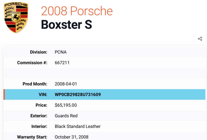
Task: Select production date 2008-04-01
Action: [66, 84]
